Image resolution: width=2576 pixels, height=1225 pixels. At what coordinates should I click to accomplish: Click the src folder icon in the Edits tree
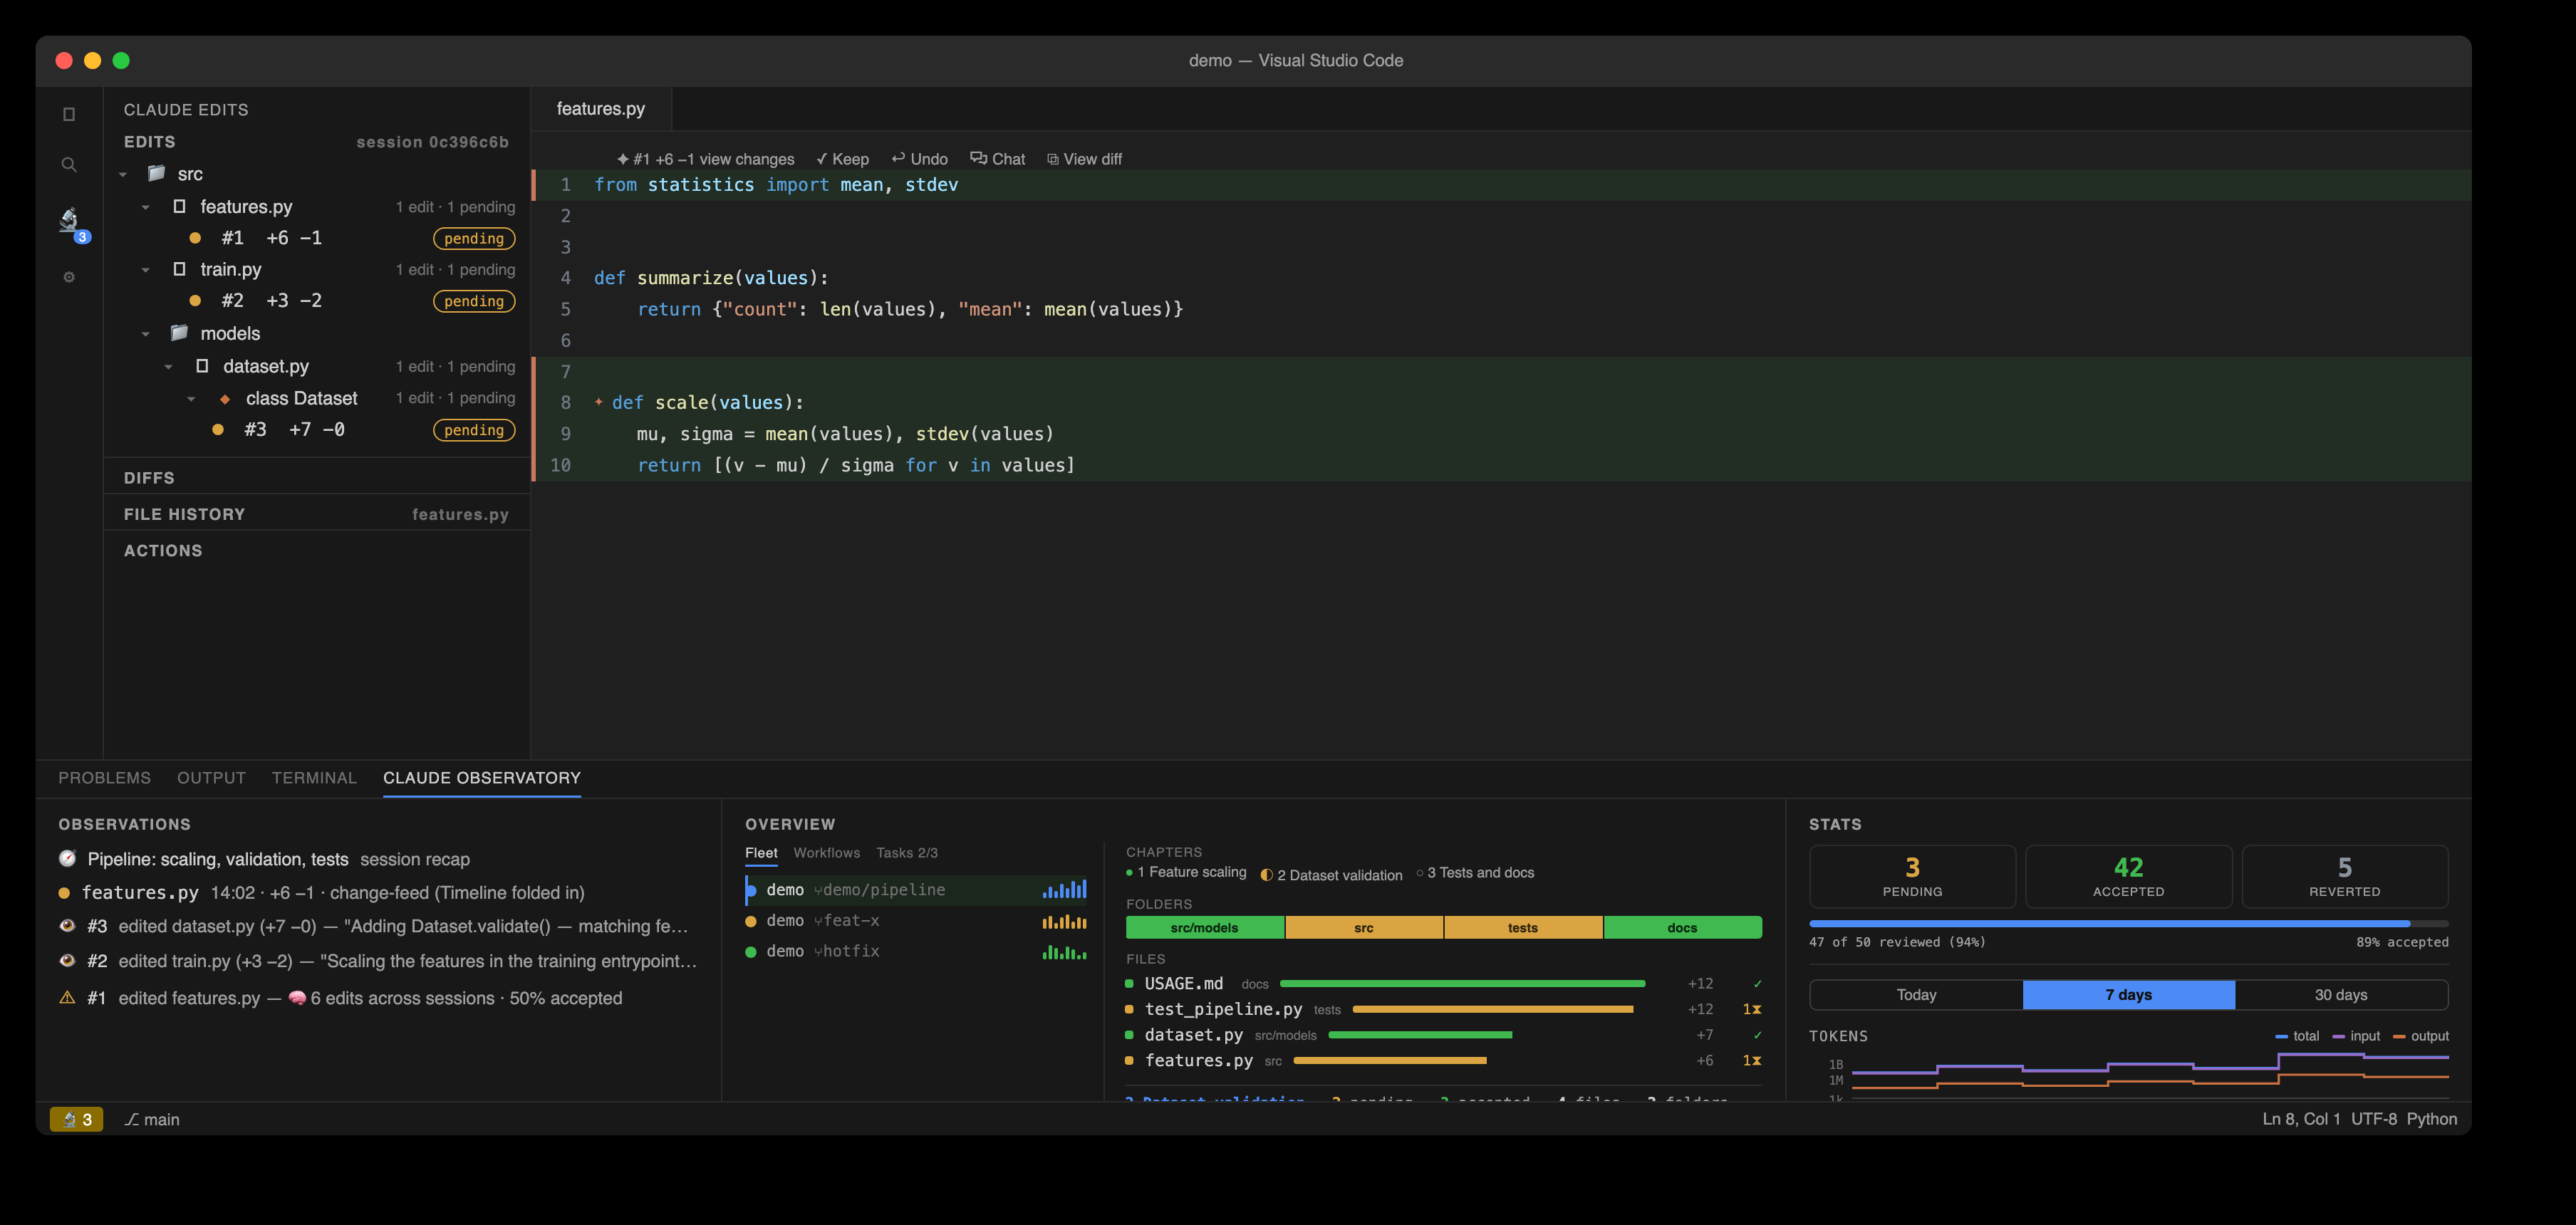pos(156,173)
